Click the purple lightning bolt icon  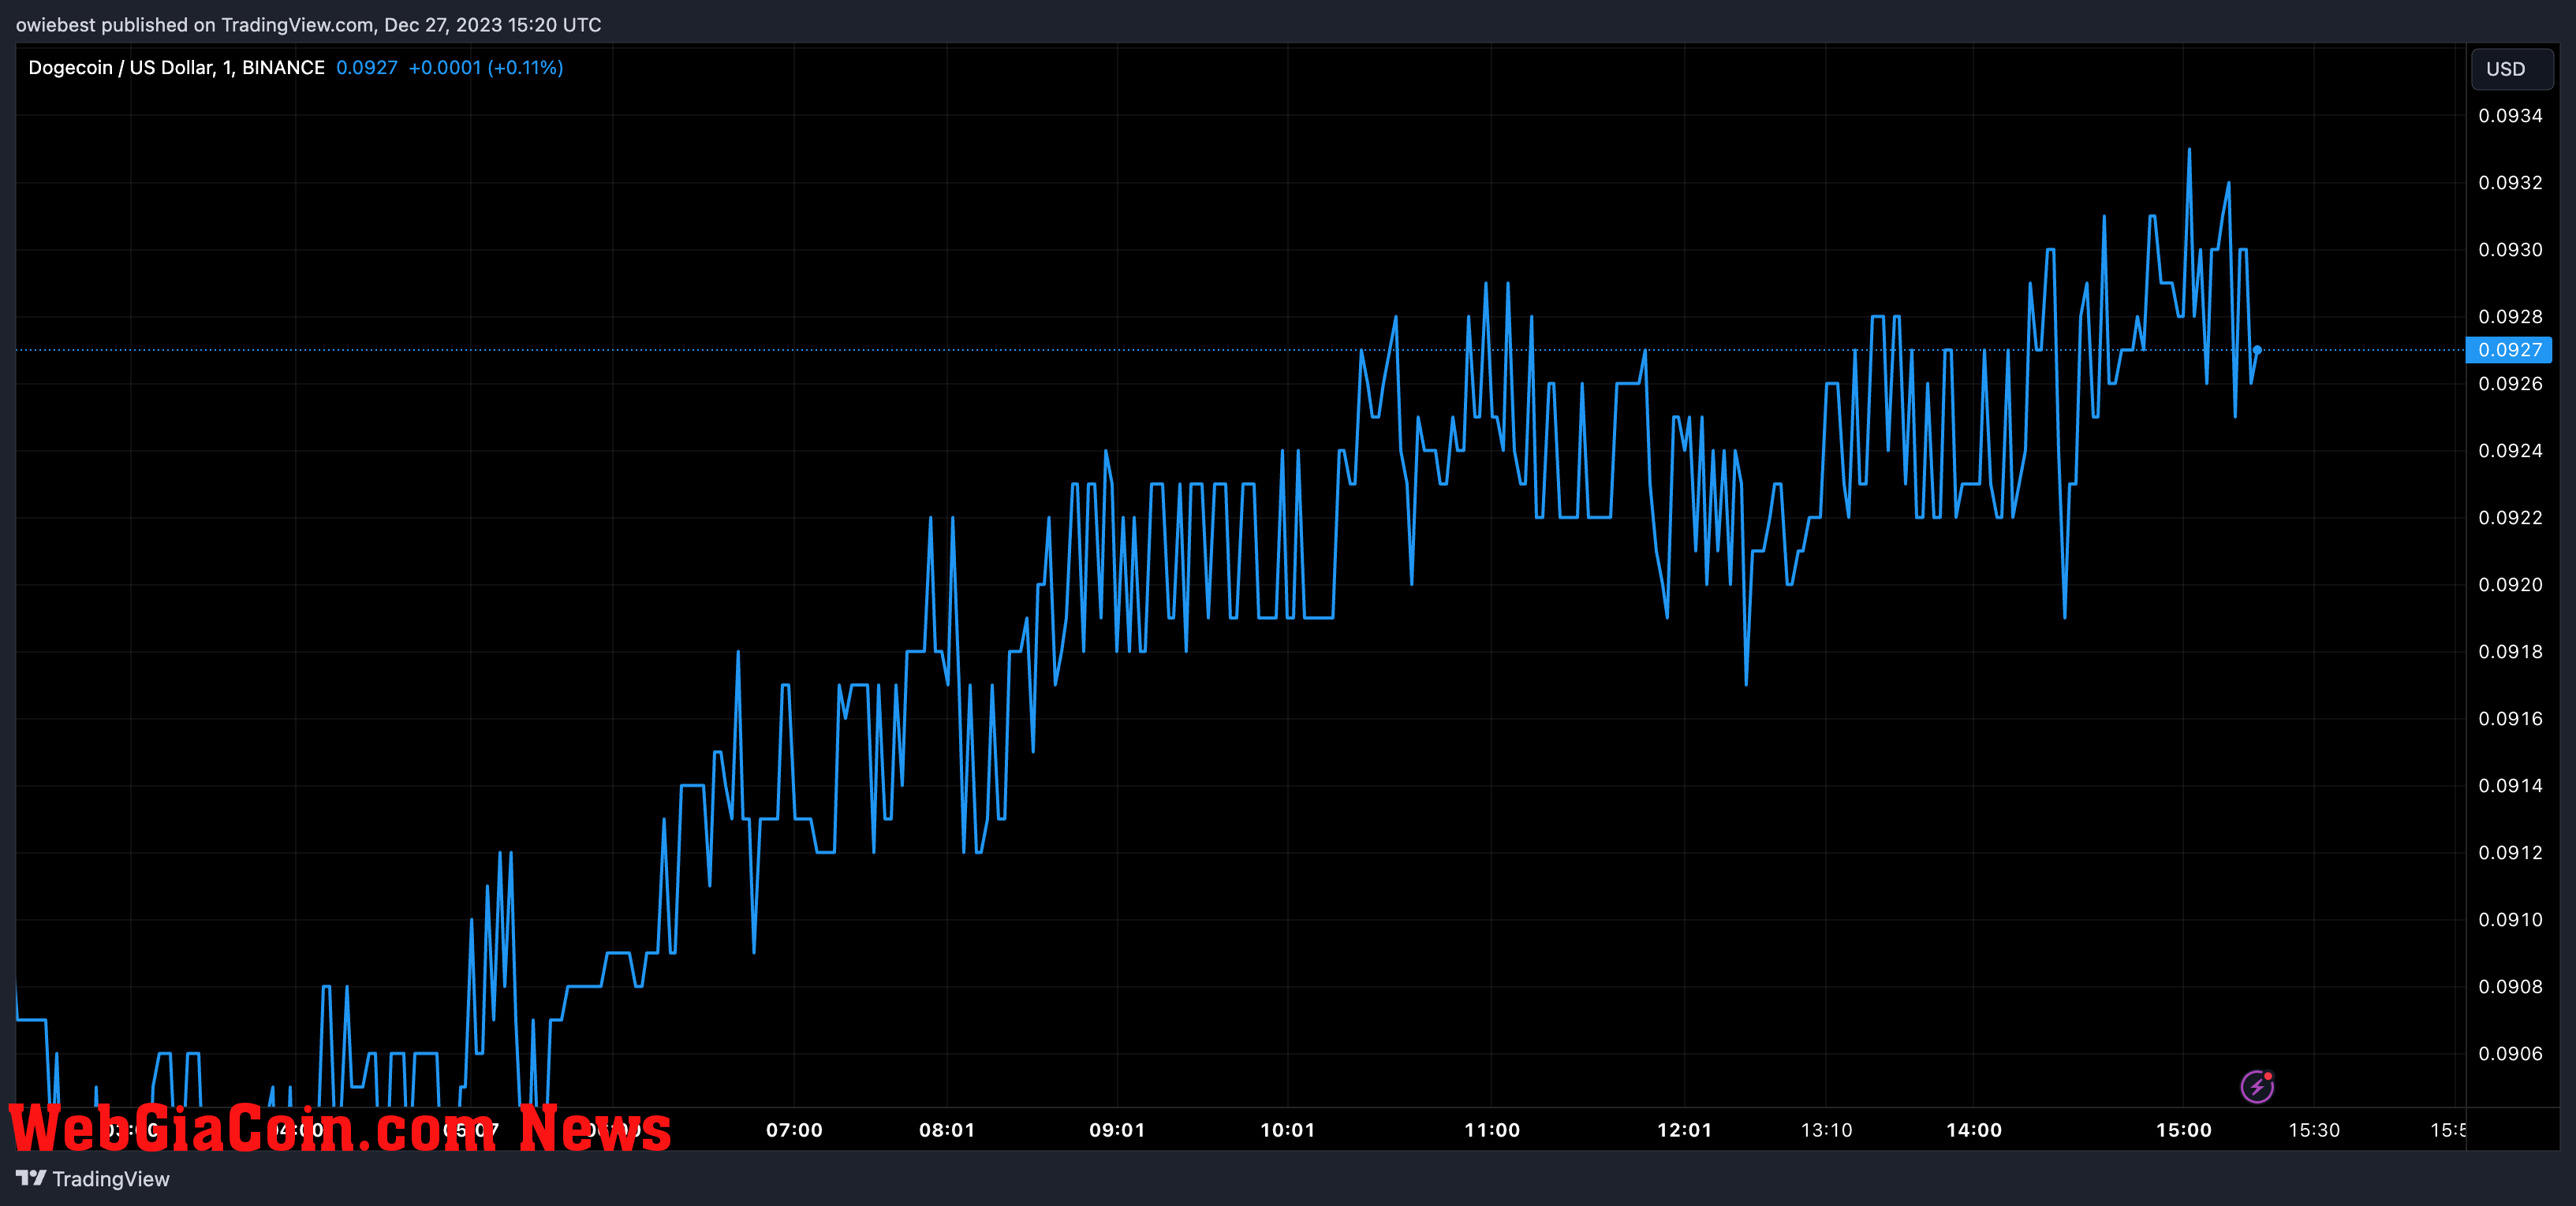coord(2257,1086)
